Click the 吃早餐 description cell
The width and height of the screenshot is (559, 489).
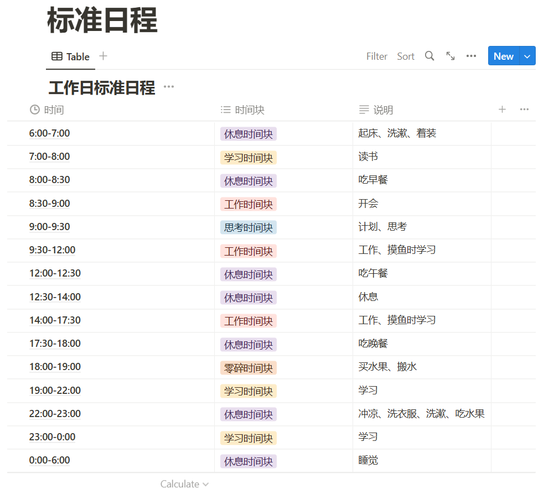[x=422, y=180]
